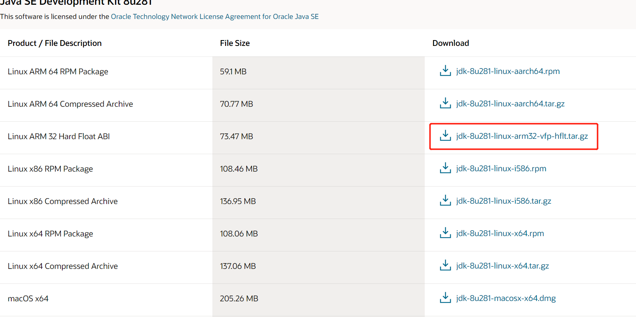Viewport: 636px width, 317px height.
Task: Download jdk-8u281-linux-arm32-vfp-hflt.tar.gz link
Action: (522, 136)
